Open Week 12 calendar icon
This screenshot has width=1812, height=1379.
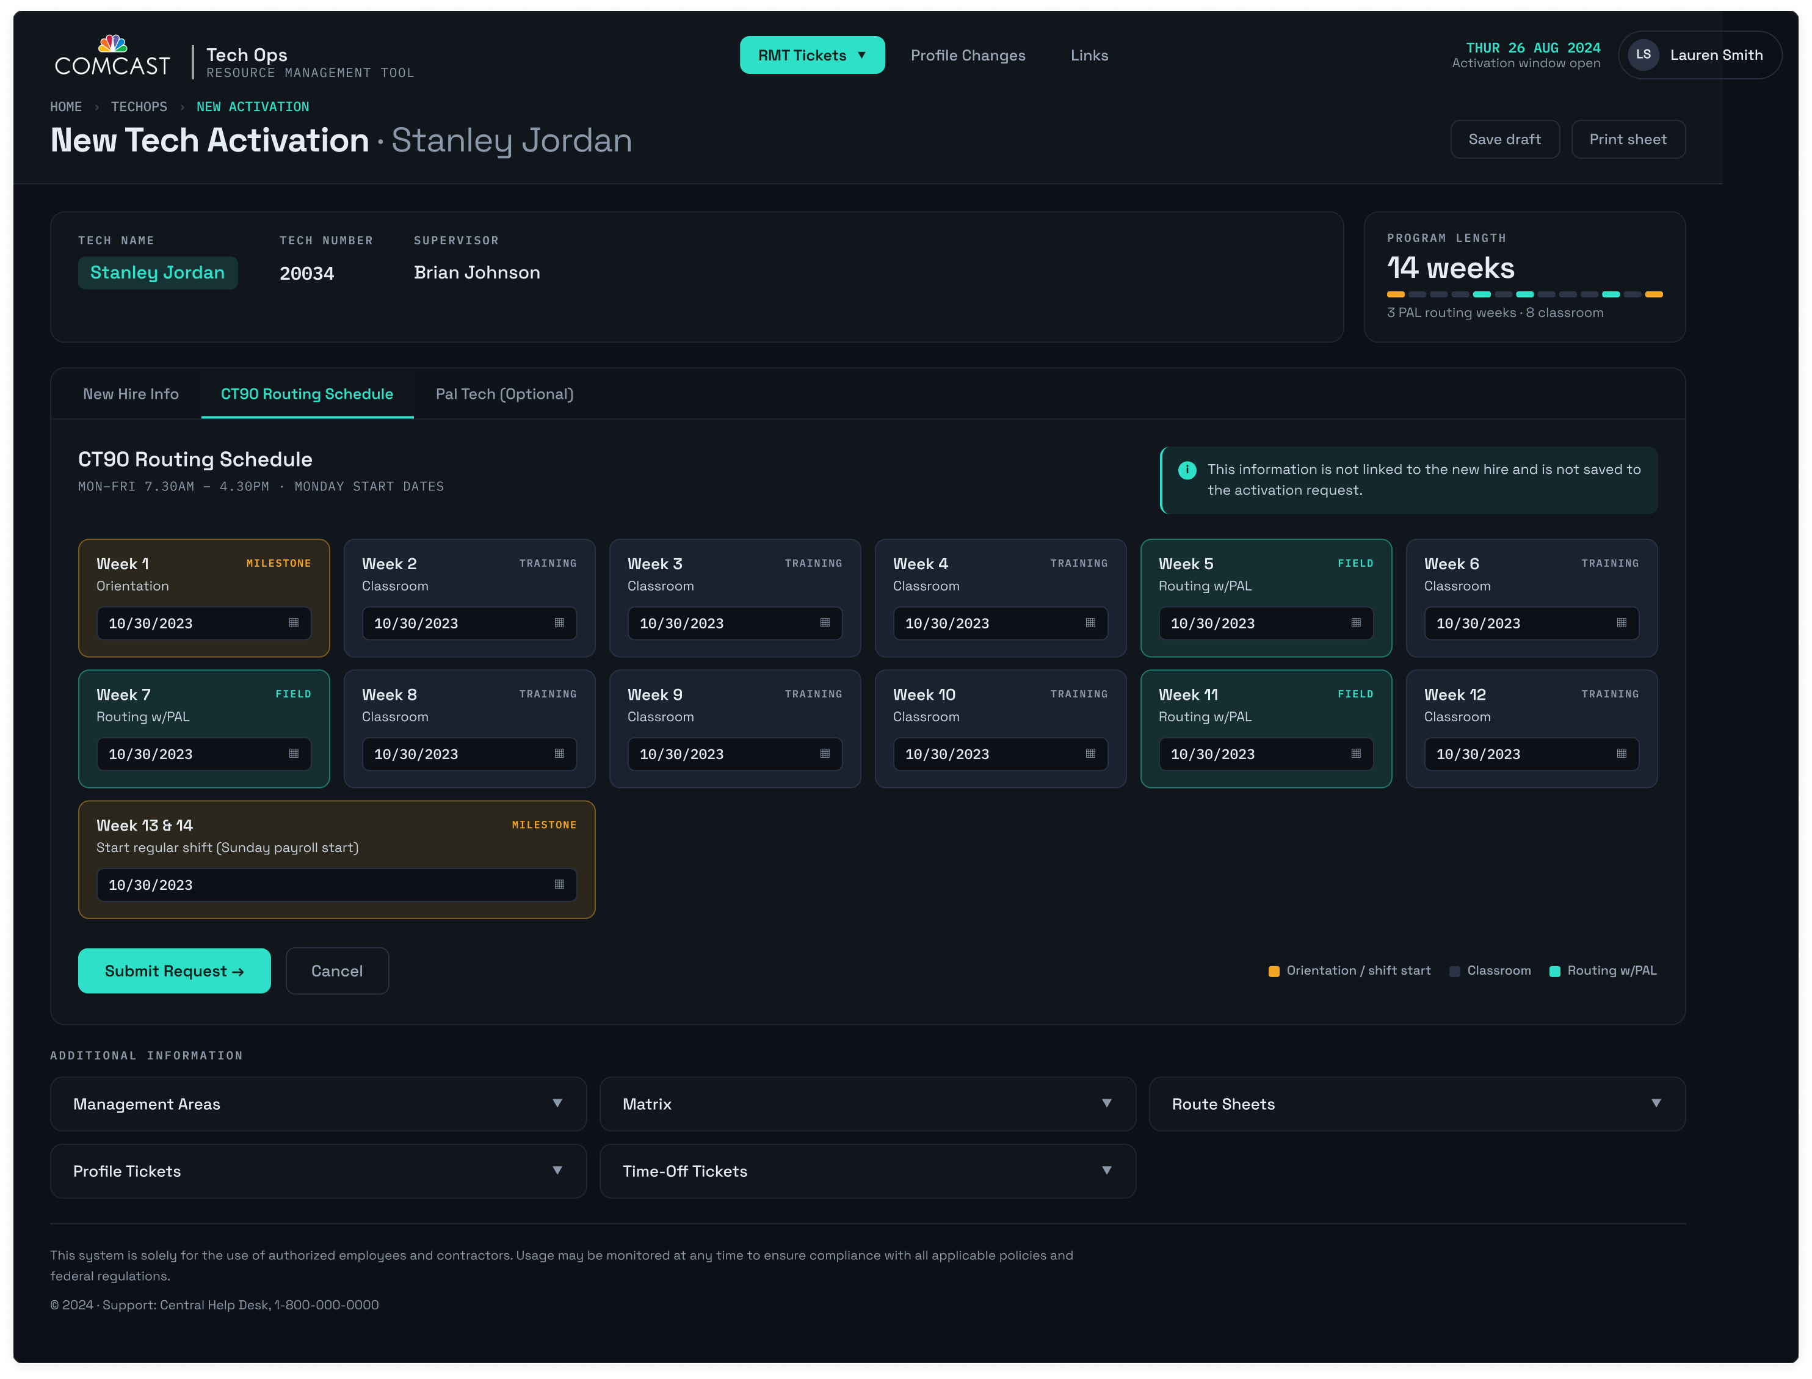click(x=1621, y=754)
